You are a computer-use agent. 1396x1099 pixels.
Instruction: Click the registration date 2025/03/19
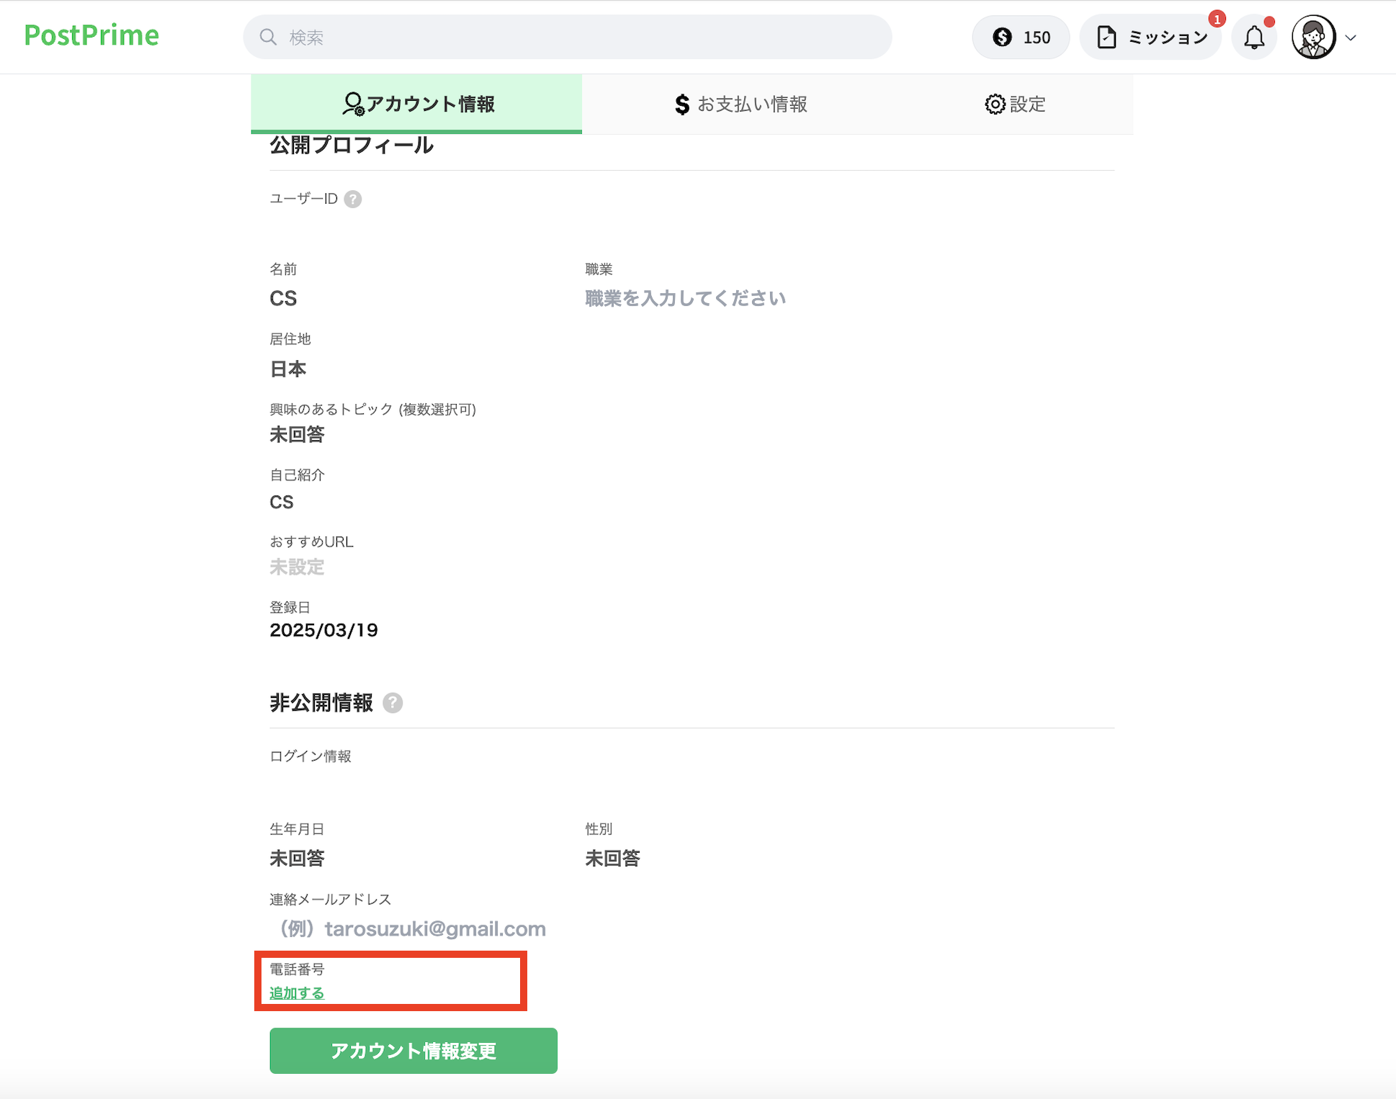(x=323, y=630)
